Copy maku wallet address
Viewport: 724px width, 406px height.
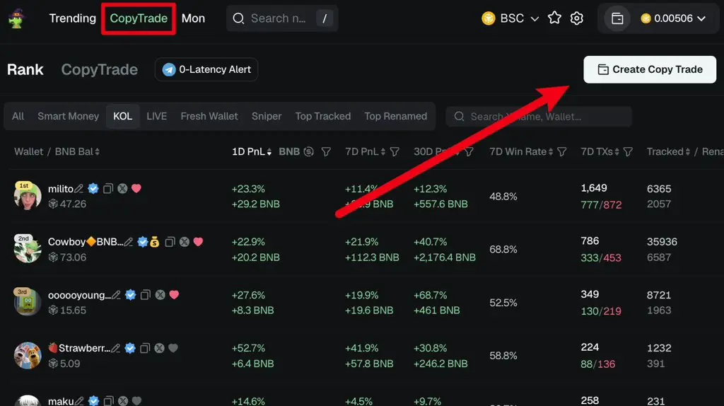click(x=108, y=401)
